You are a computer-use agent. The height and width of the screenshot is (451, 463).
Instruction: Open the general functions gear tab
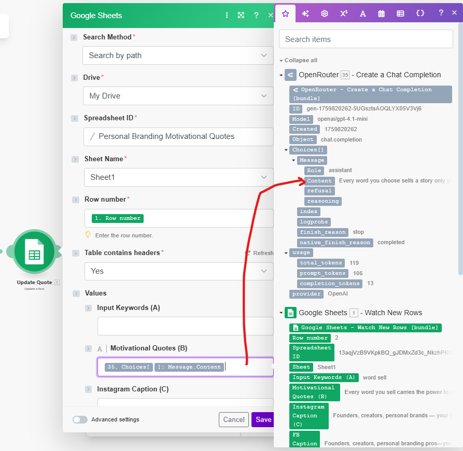click(325, 13)
